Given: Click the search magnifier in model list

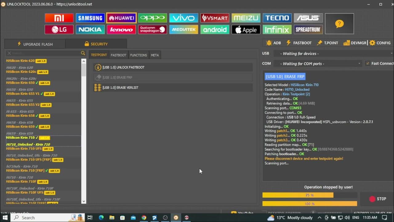Looking at the screenshot, I should point(83,53).
